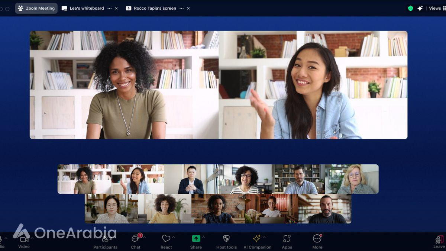Click the React heart icon
This screenshot has height=251, width=446.
166,238
